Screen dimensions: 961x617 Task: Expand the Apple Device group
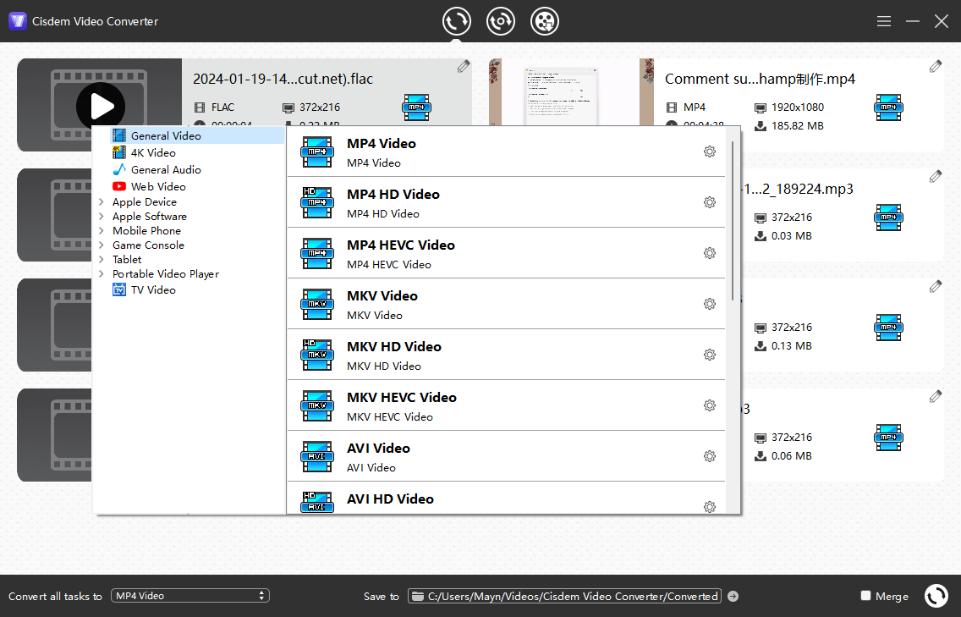[102, 201]
